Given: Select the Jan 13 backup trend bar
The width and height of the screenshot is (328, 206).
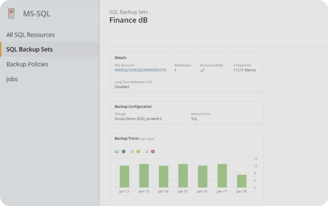Looking at the screenshot, I should [144, 176].
